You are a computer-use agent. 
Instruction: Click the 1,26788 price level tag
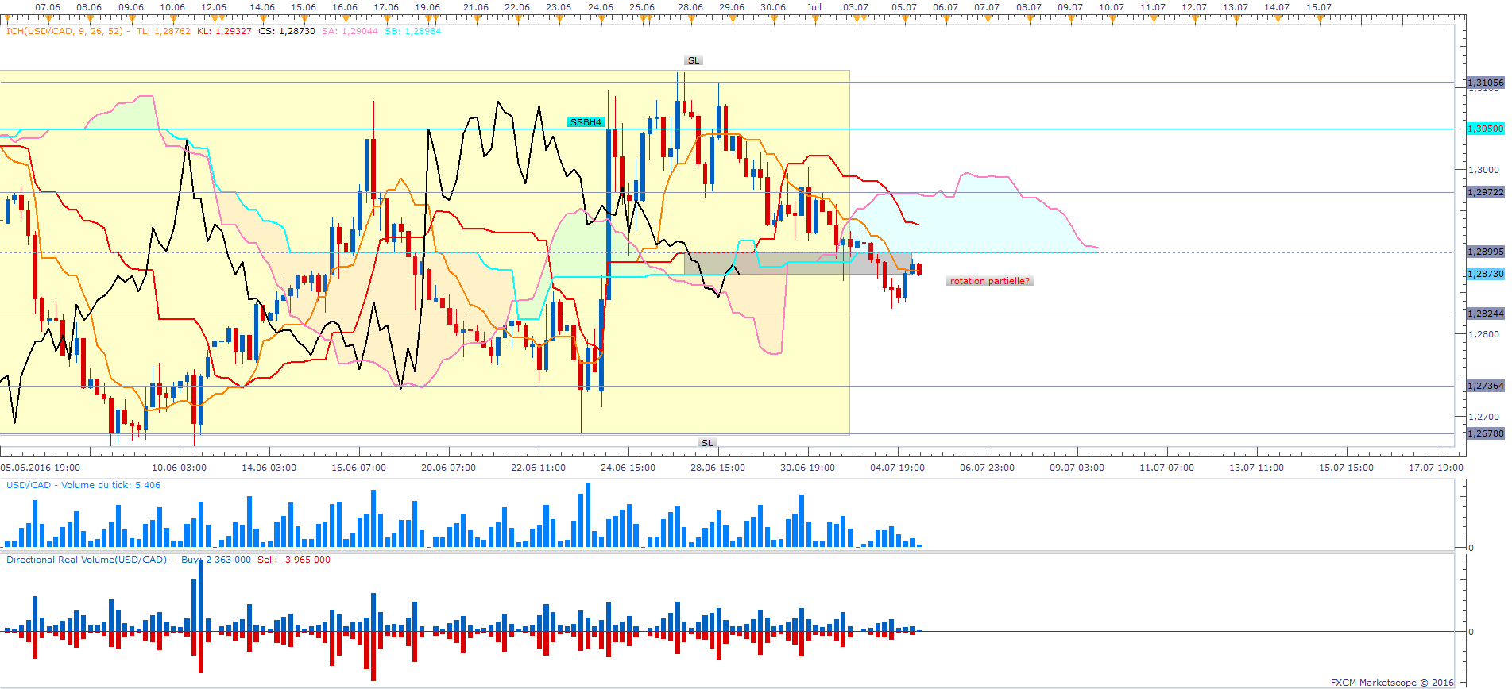coord(1485,433)
